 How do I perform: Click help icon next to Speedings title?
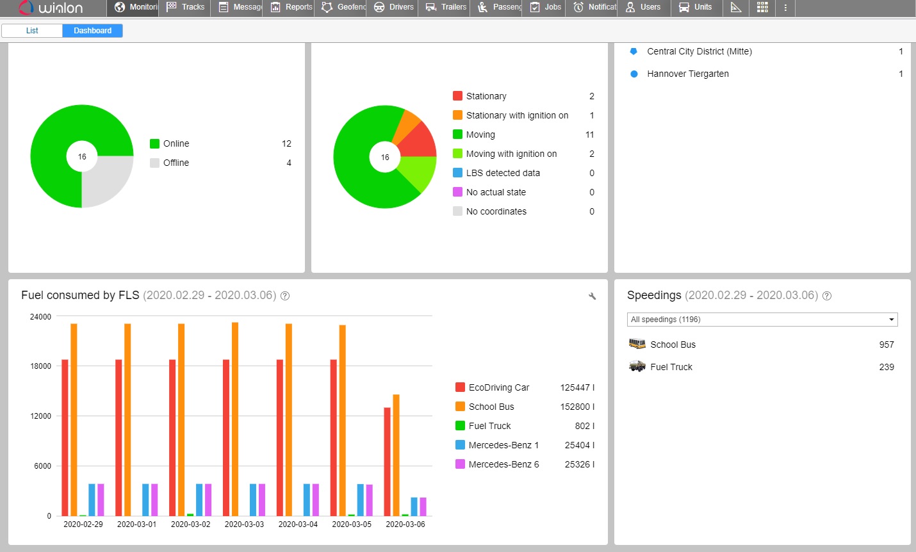(x=827, y=296)
